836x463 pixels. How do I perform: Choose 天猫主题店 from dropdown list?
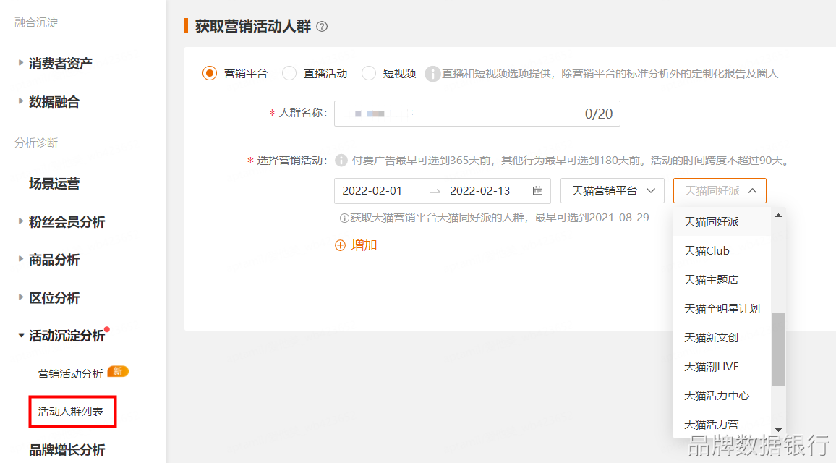722,279
